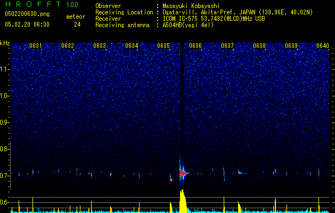Click the 0637 time marker

[227, 46]
